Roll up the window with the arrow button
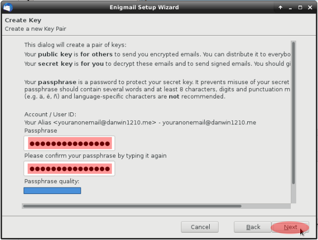 click(280, 7)
